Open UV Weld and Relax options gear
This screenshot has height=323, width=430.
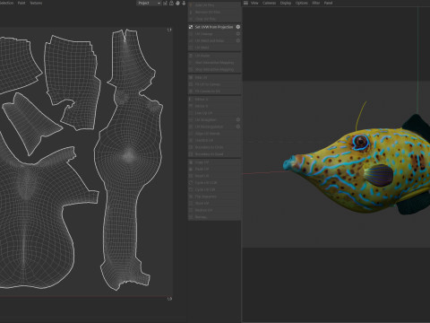(x=238, y=40)
